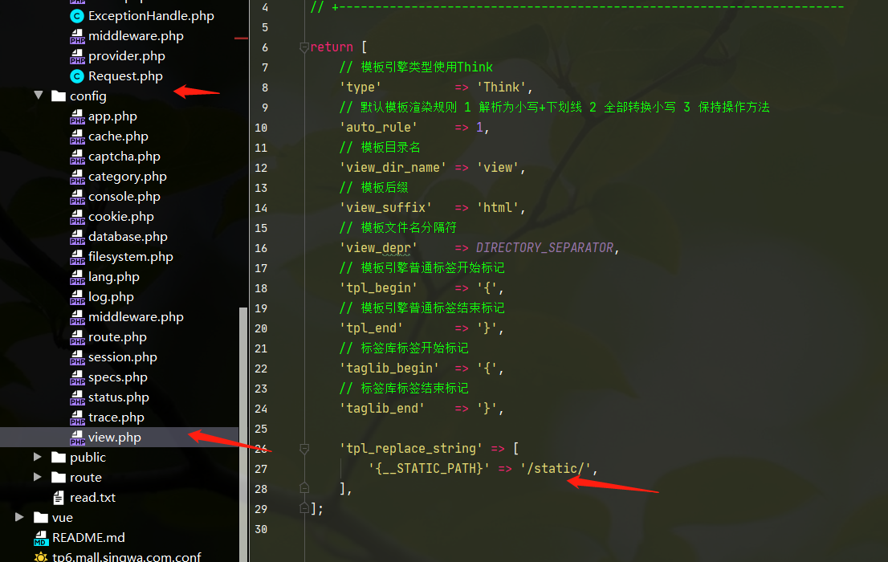Open cache.php file
The image size is (888, 562).
(x=118, y=136)
